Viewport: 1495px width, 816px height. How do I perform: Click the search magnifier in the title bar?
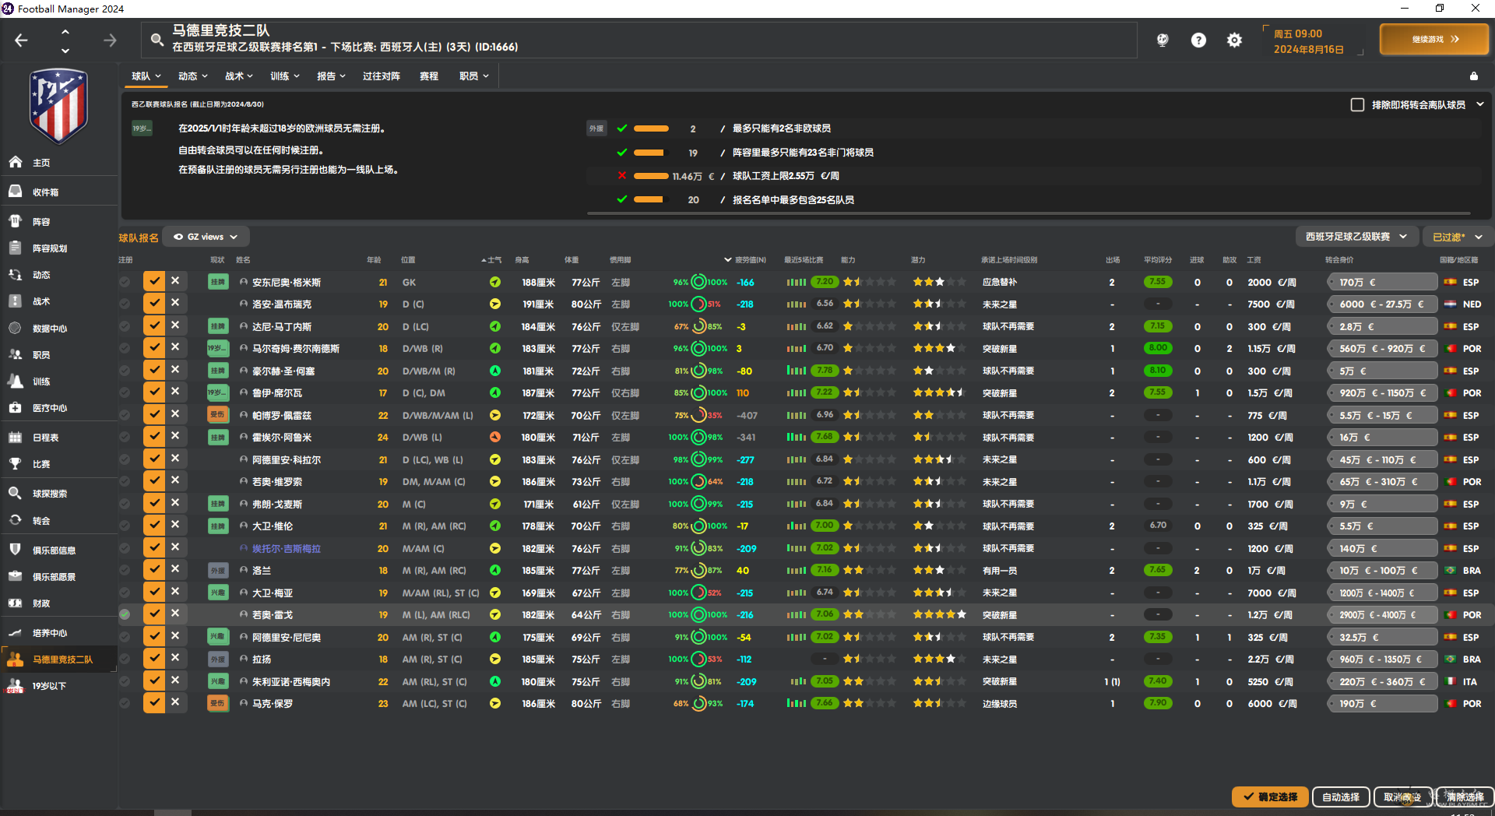[x=157, y=40]
